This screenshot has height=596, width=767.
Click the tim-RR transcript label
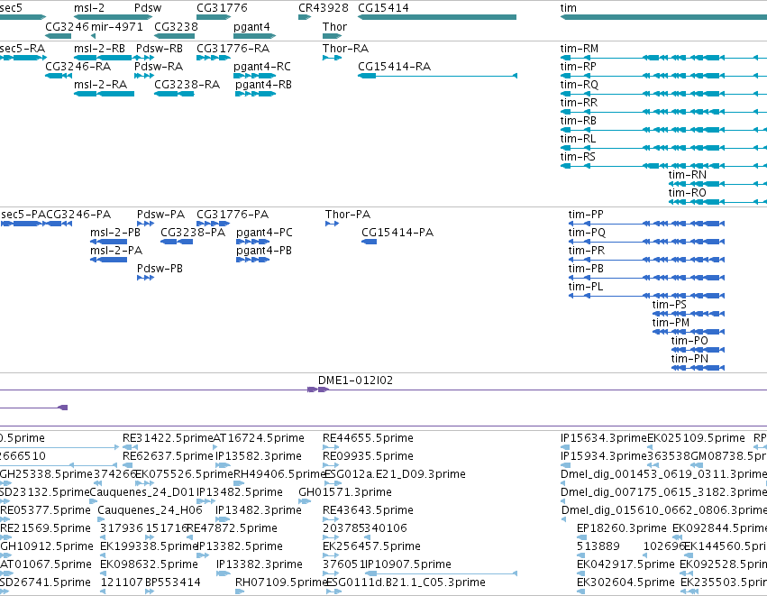point(579,103)
